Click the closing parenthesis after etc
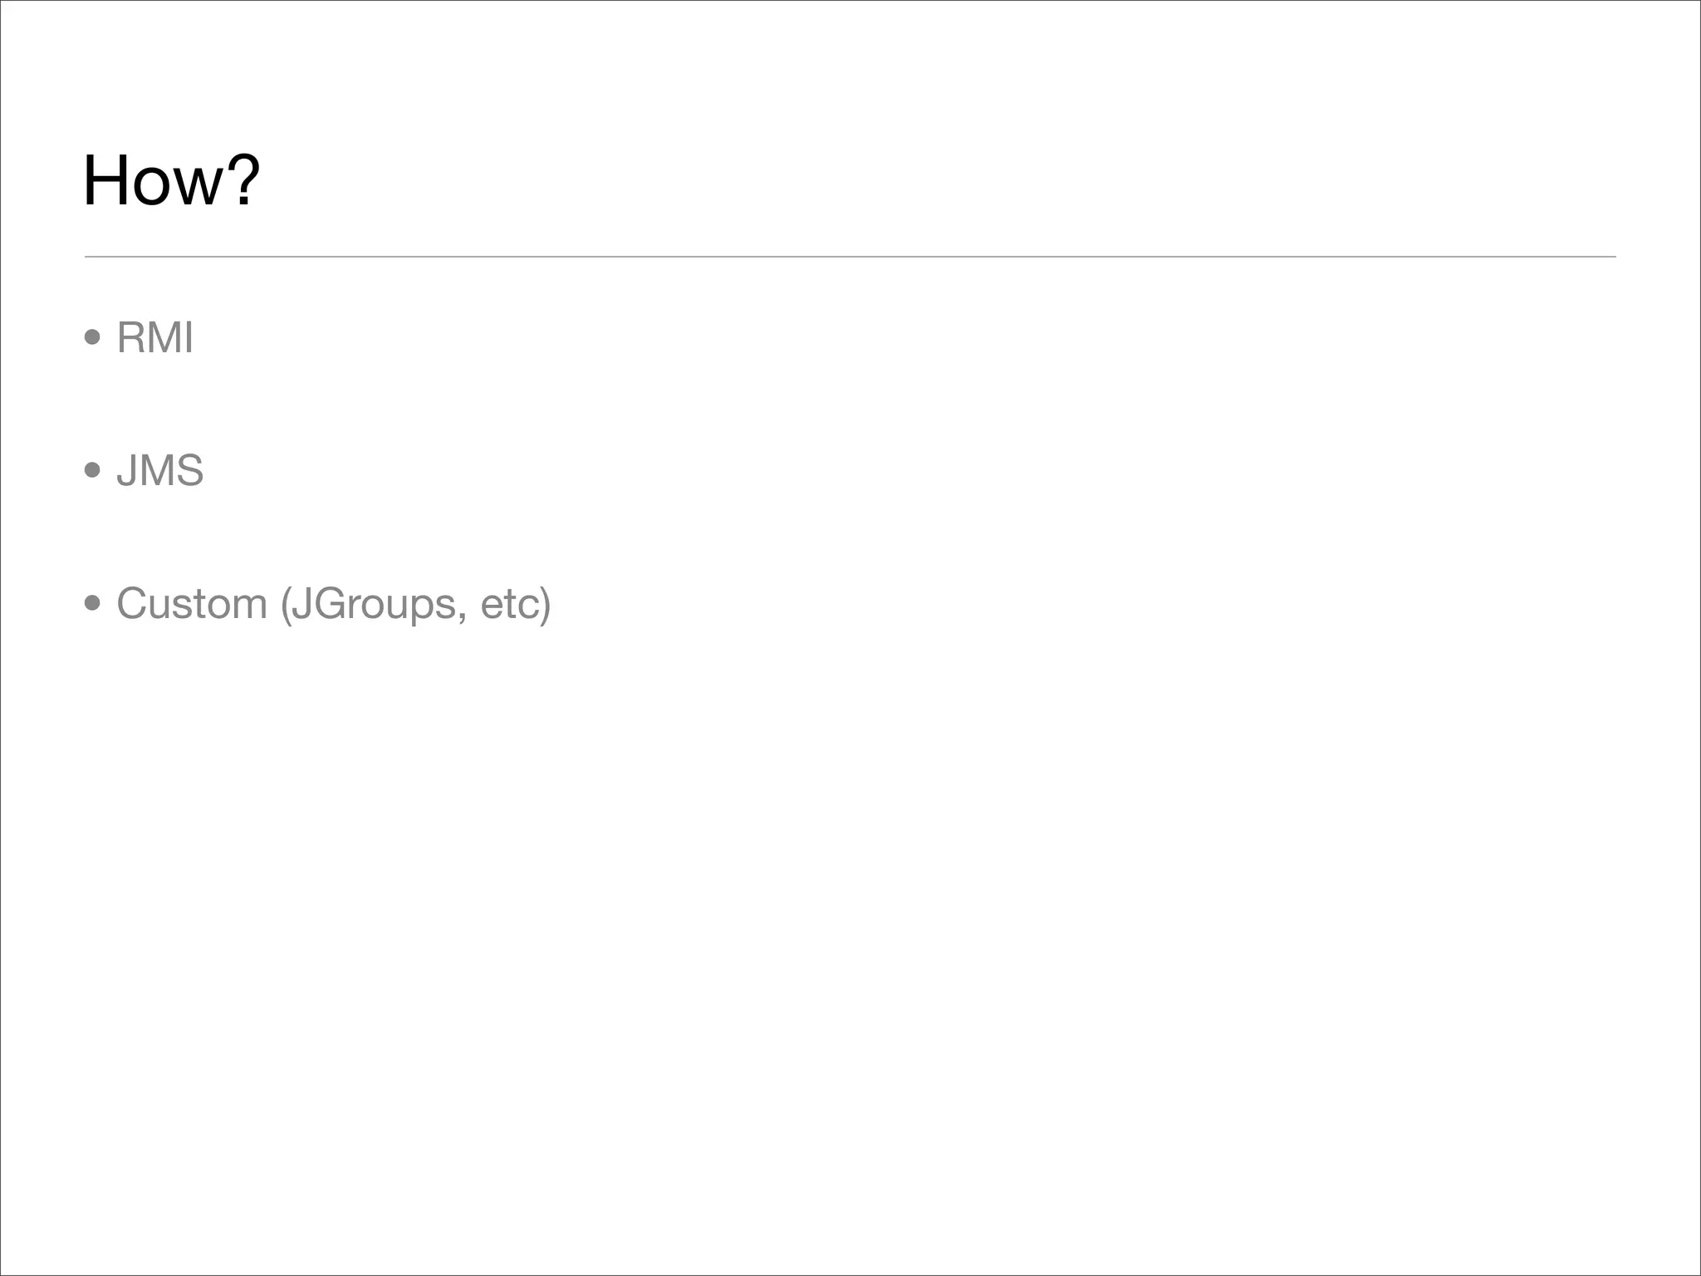Viewport: 1701px width, 1276px height. [545, 605]
